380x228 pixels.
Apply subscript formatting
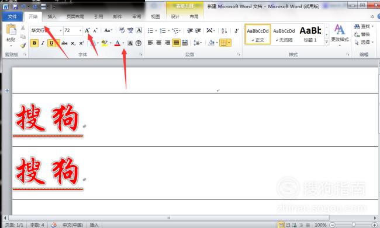click(x=73, y=43)
